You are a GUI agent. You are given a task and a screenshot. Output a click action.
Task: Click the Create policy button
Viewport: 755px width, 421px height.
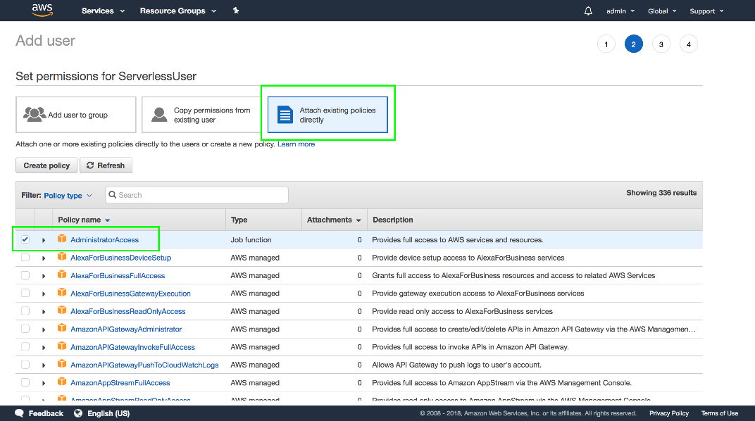pos(46,165)
